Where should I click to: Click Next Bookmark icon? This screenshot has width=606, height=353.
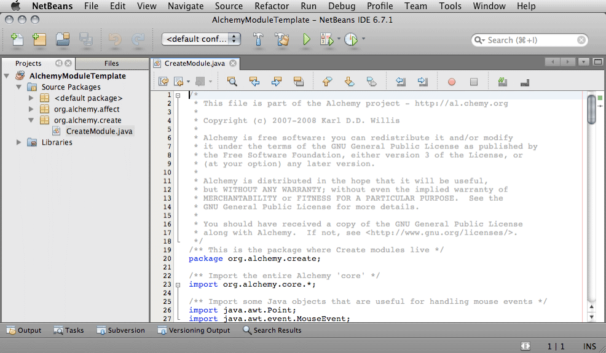click(349, 82)
